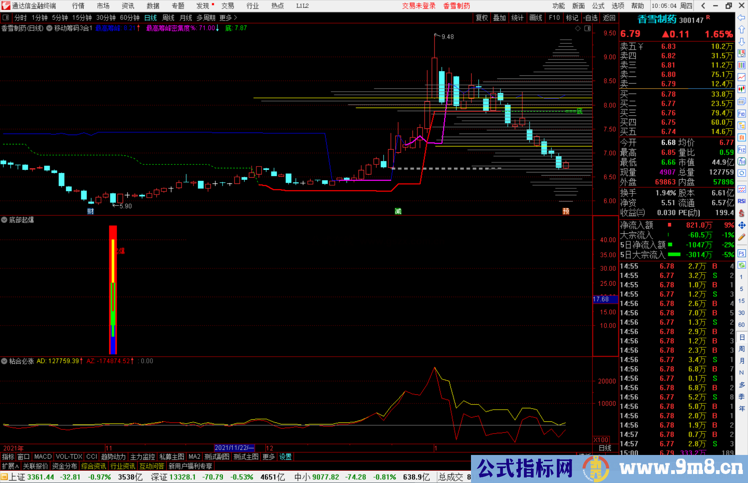This screenshot has width=748, height=483.
Task: Click the F10 company info sidebar icon
Action: [741, 114]
